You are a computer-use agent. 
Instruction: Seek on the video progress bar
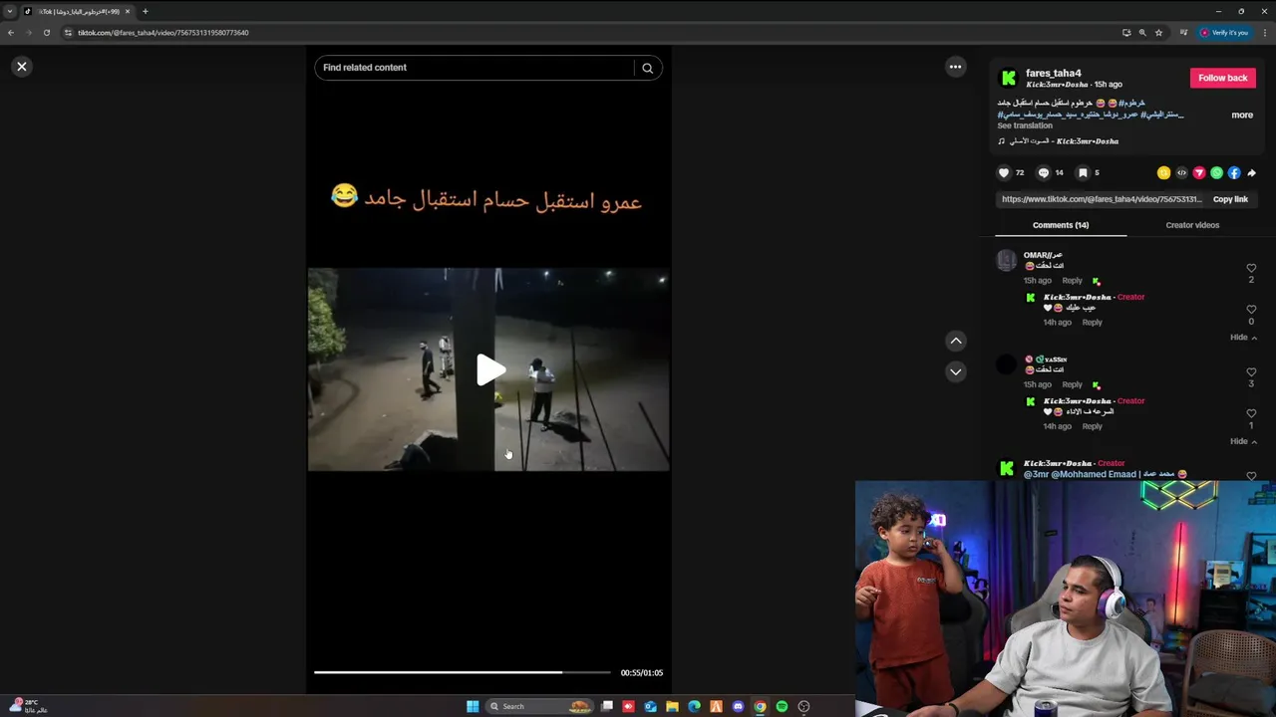point(463,672)
